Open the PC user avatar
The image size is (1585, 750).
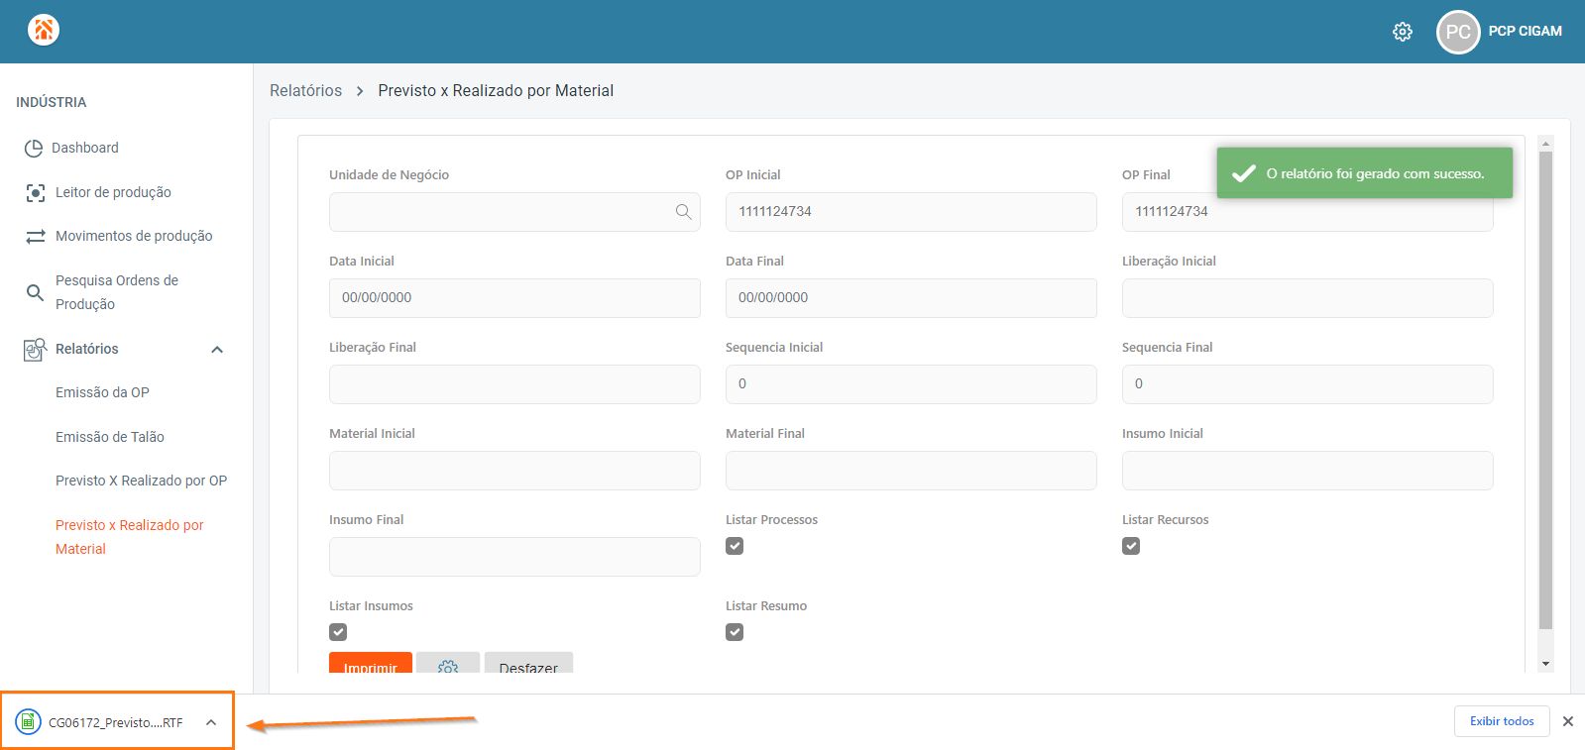pos(1458,32)
